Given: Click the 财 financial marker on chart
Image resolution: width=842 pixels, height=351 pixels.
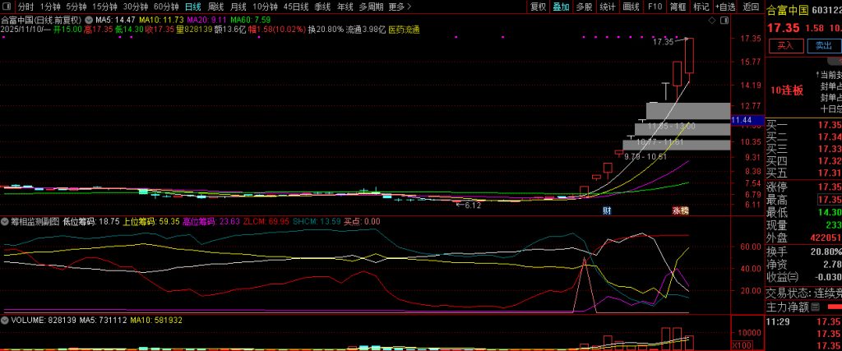Looking at the screenshot, I should pos(608,210).
